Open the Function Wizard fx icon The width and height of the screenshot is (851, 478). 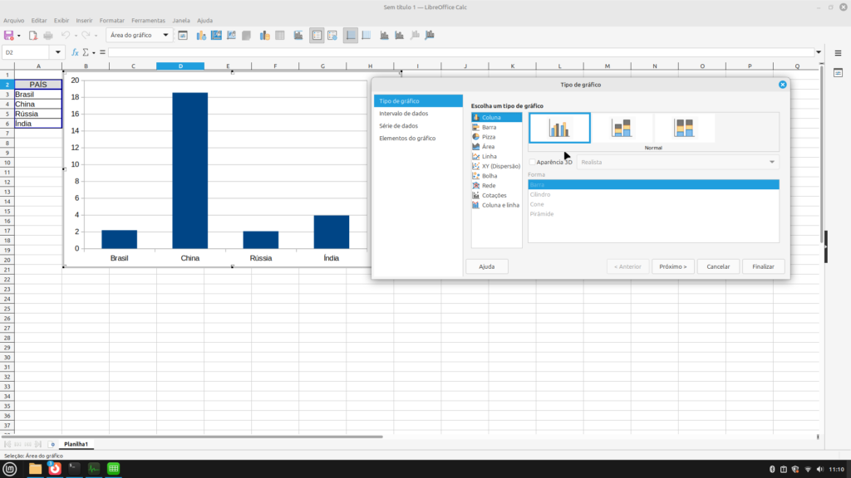[x=75, y=52]
